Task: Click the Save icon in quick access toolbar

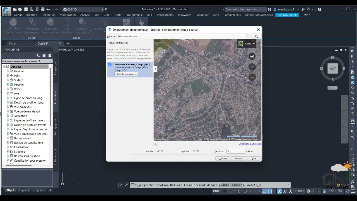Action: [x=26, y=9]
